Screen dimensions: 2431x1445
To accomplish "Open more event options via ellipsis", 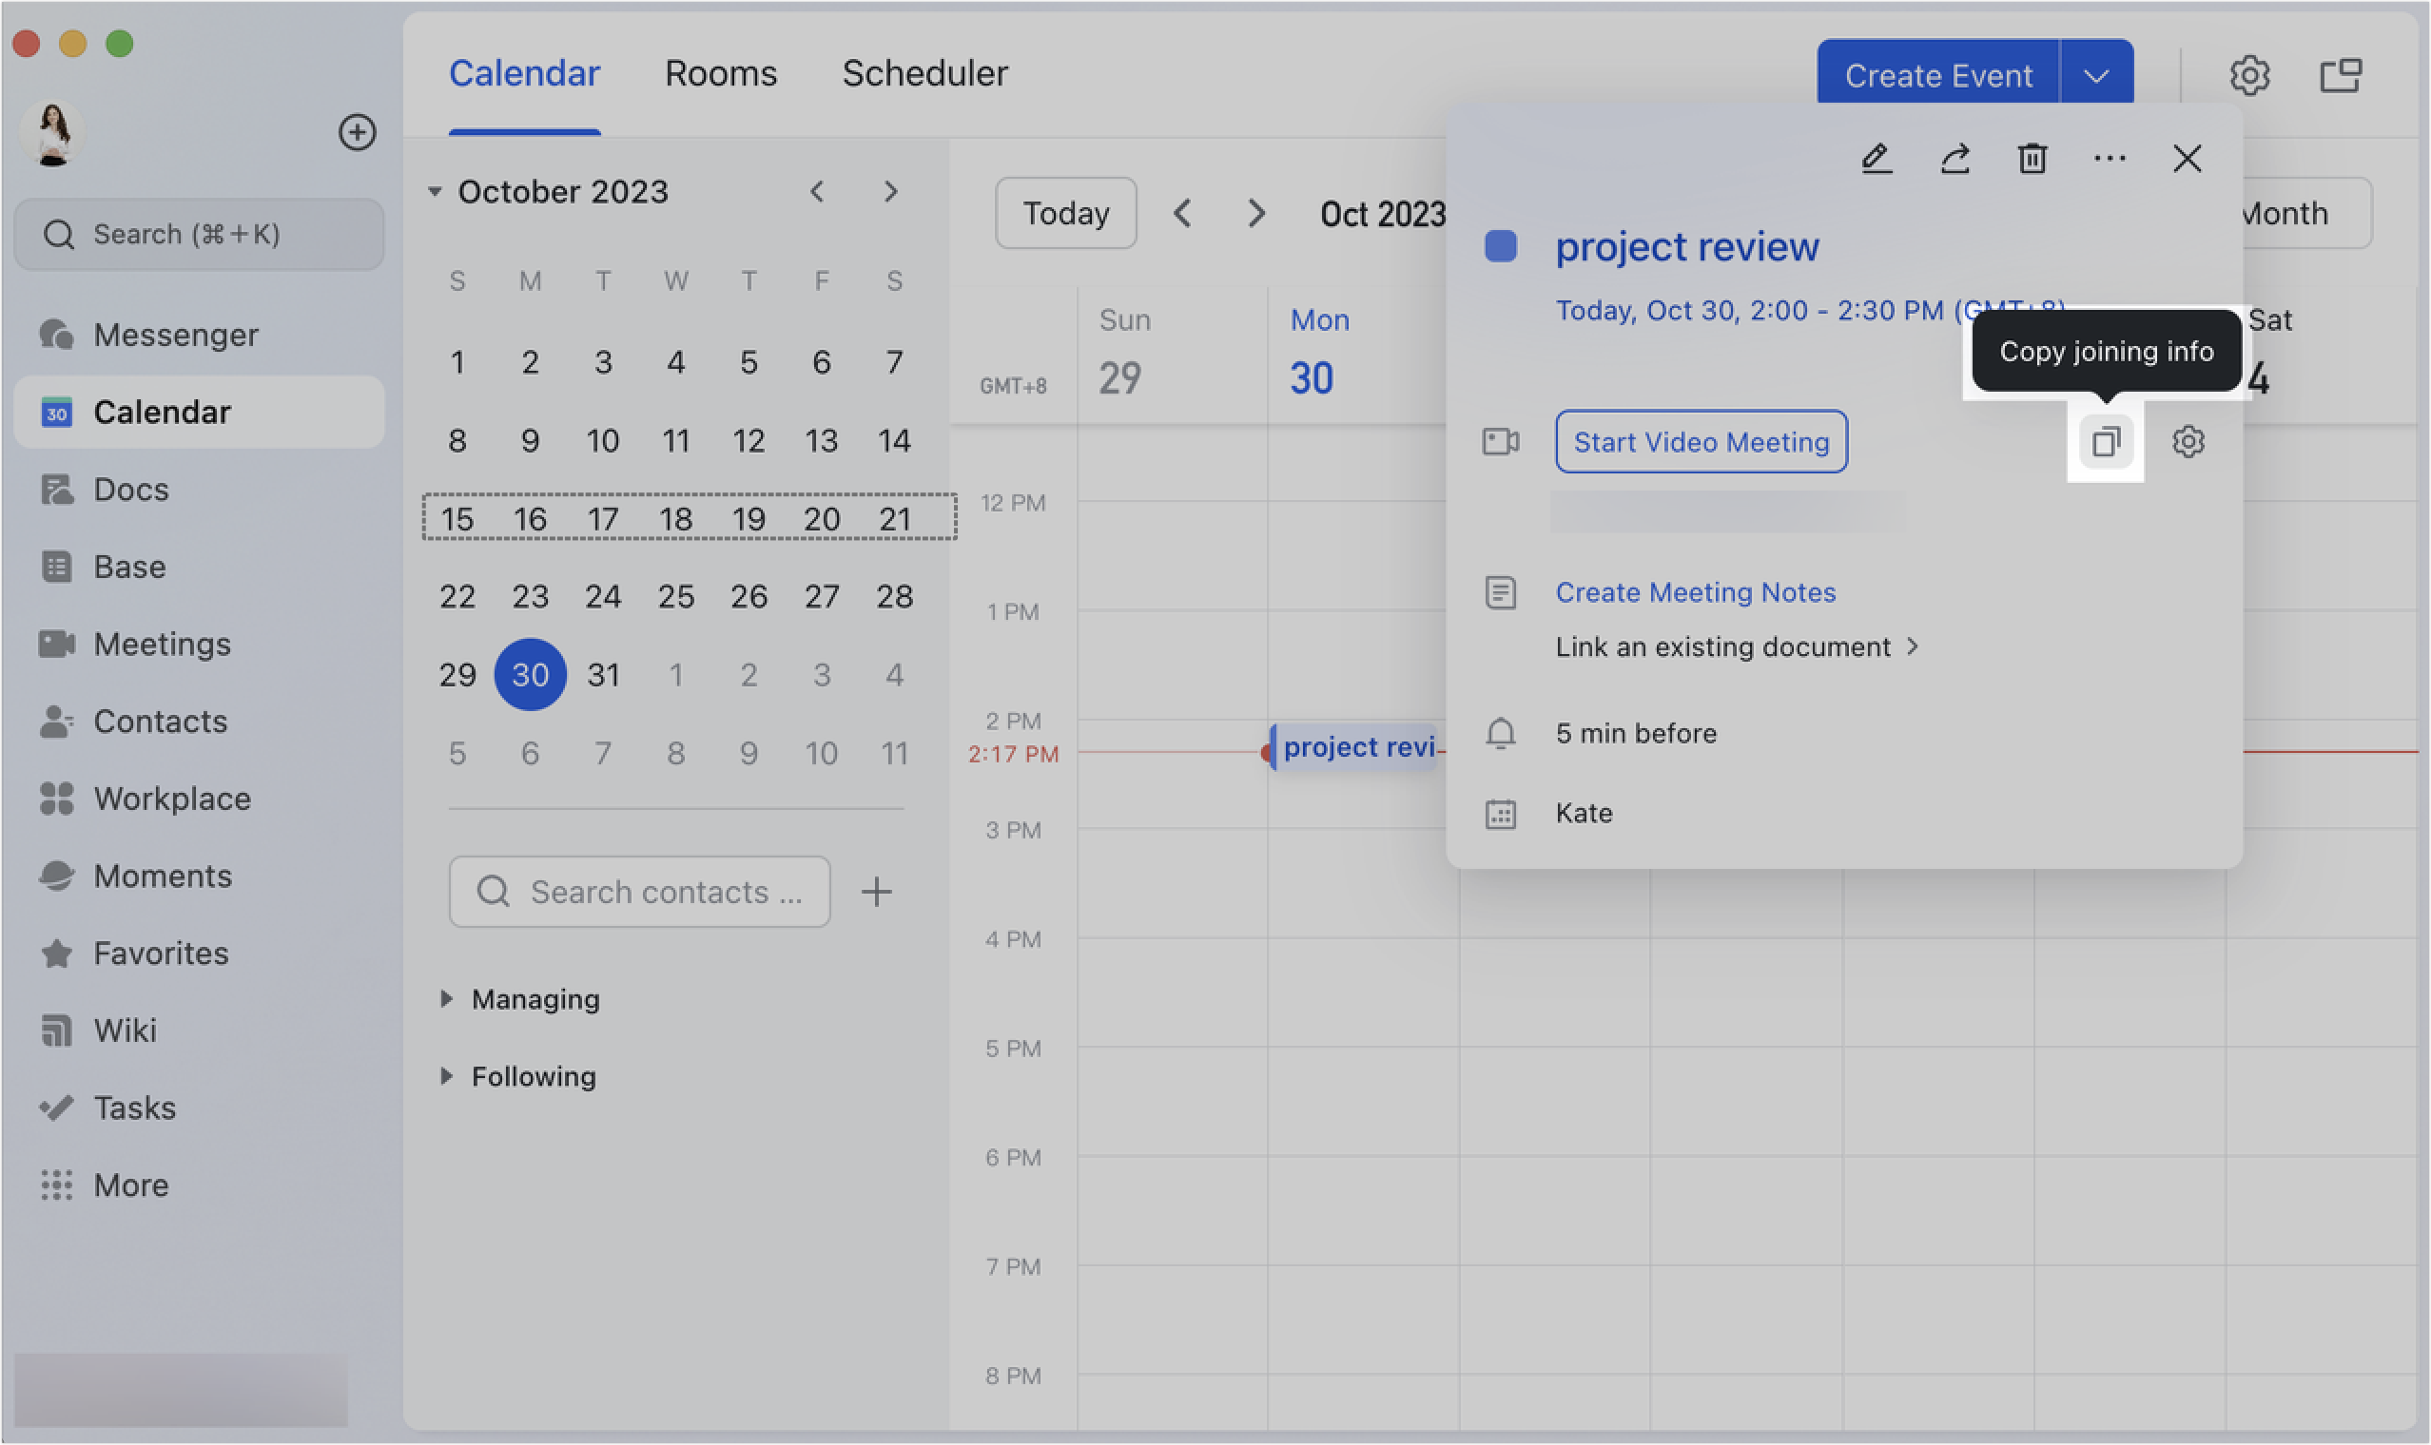I will 2110,158.
